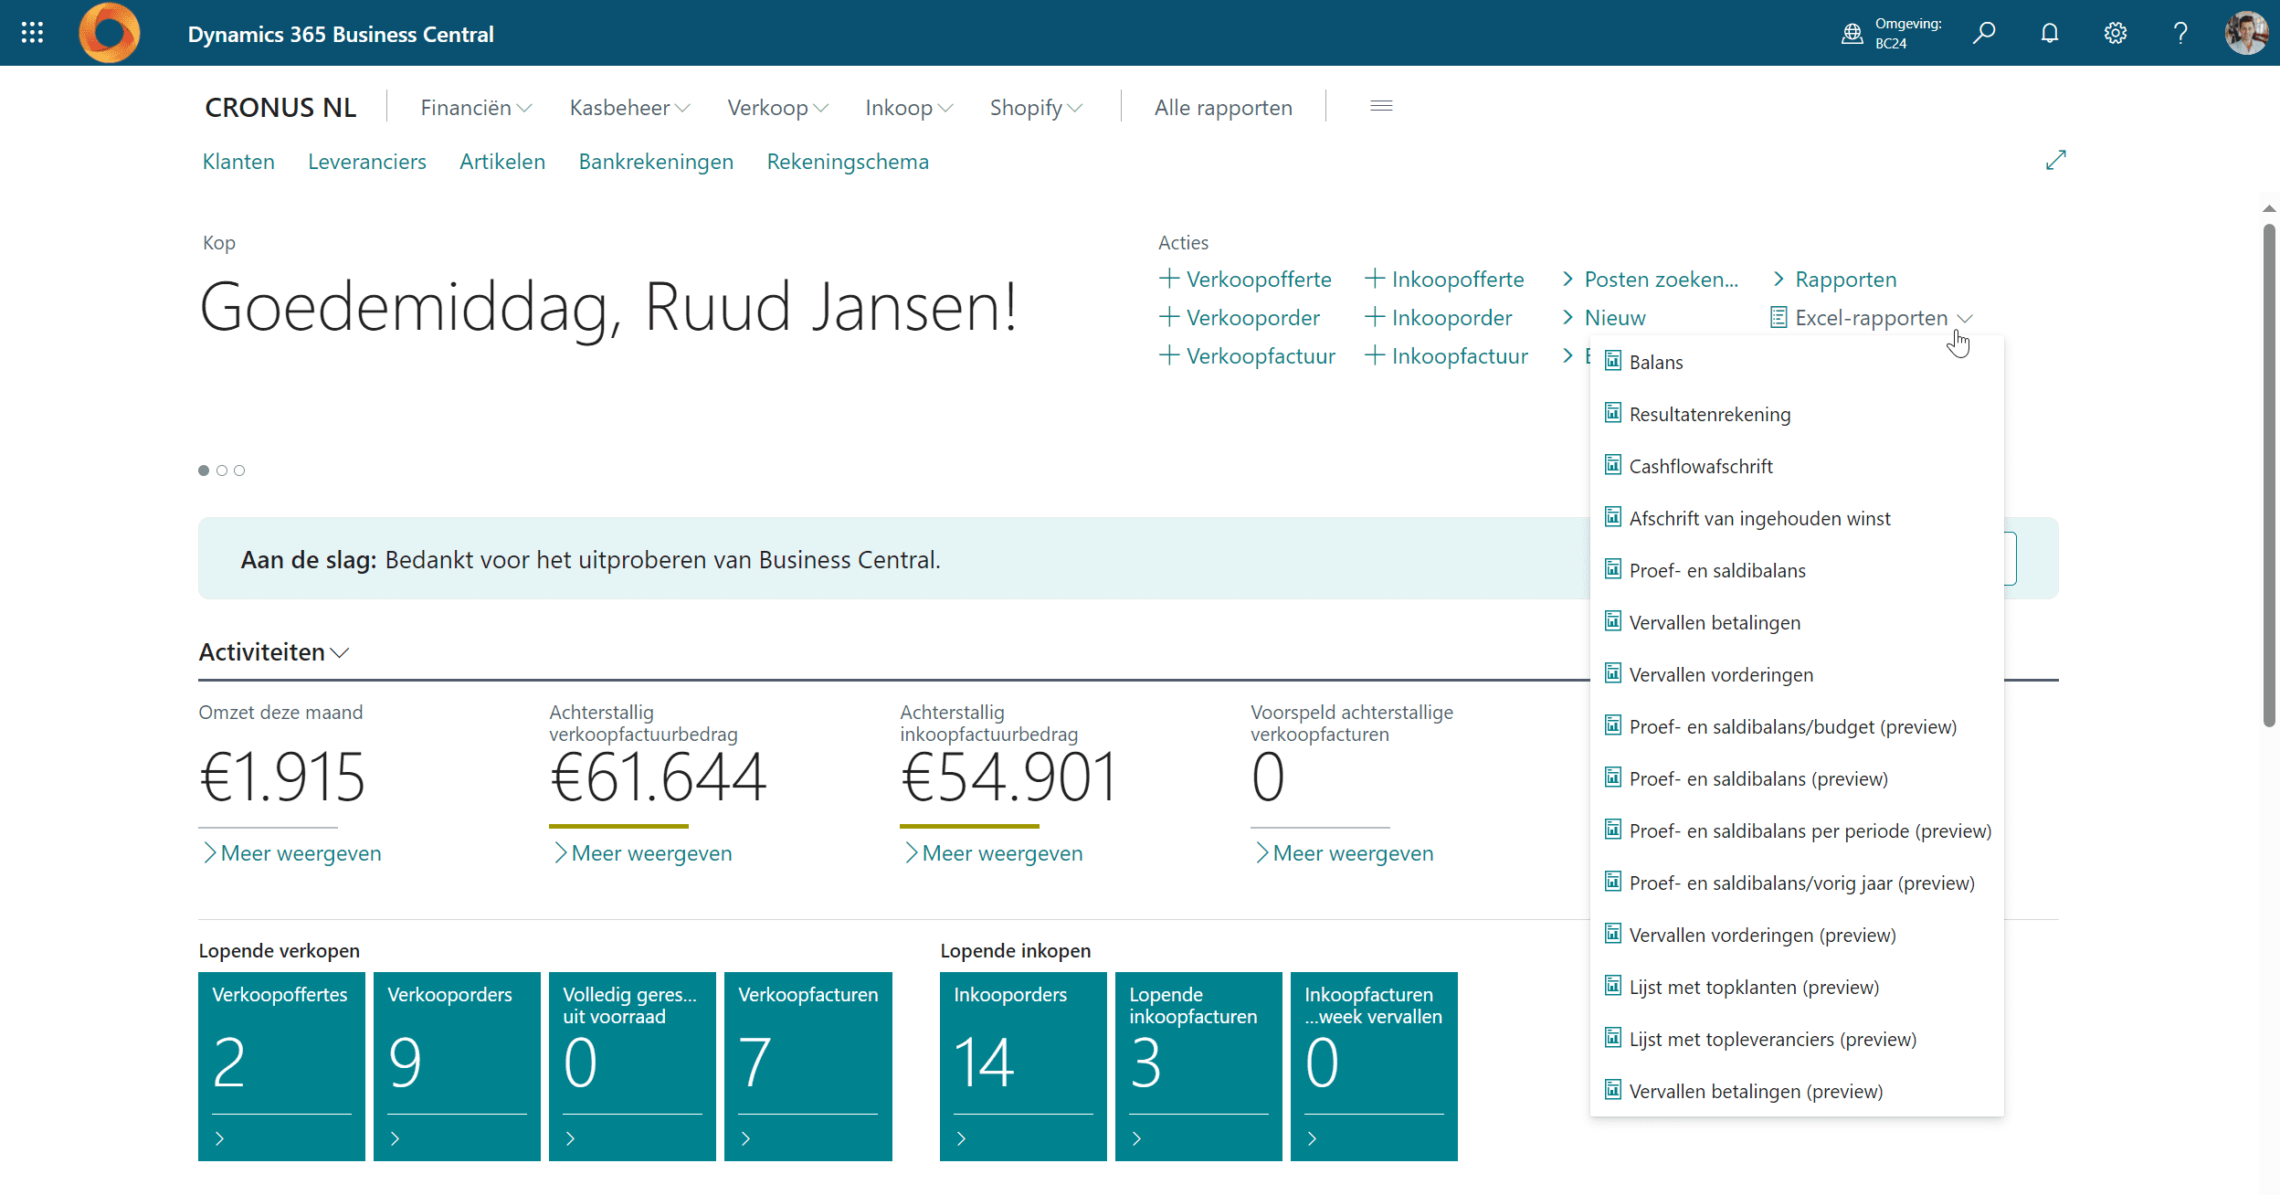Open the Lopende inkoopfacturen tile
The height and width of the screenshot is (1195, 2280).
pos(1198,1066)
